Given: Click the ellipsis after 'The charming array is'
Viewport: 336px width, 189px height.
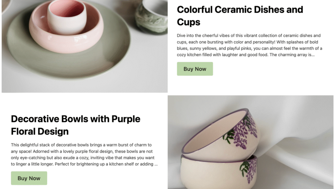Looking at the screenshot, I should point(313,55).
